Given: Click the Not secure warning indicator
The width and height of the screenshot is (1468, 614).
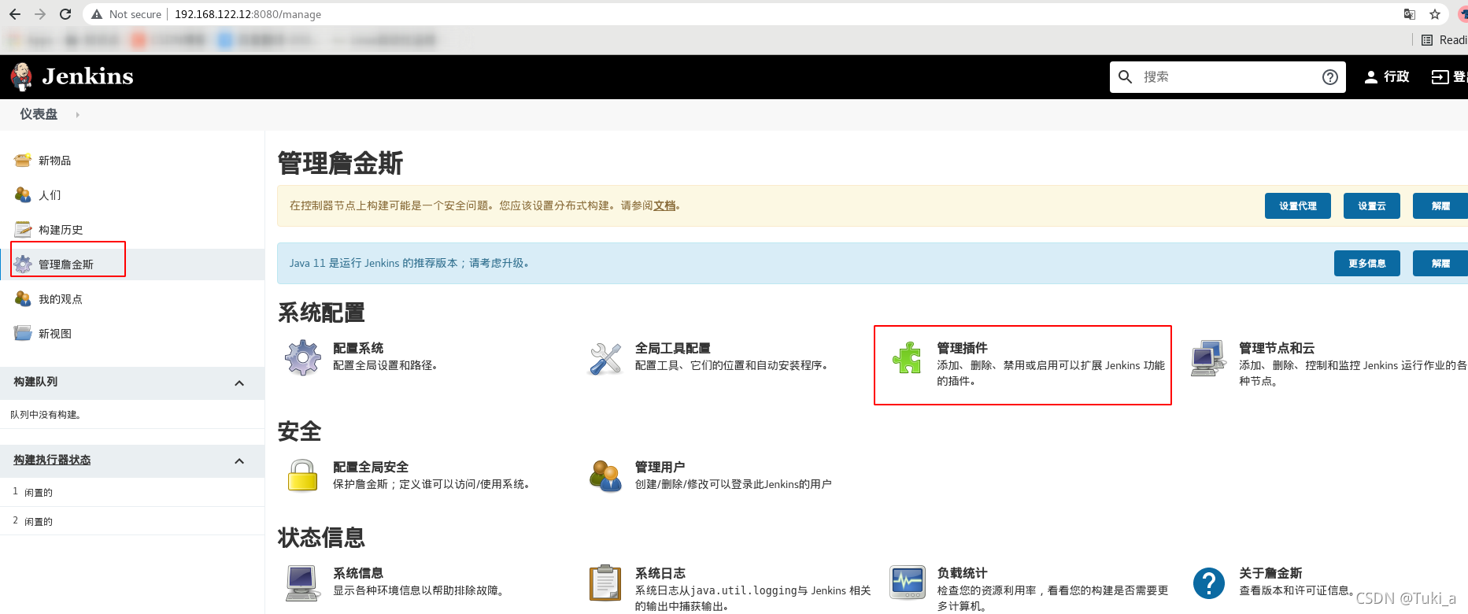Looking at the screenshot, I should click(126, 14).
